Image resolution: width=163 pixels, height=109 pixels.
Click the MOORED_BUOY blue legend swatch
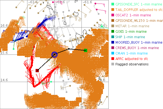[x=112, y=43]
